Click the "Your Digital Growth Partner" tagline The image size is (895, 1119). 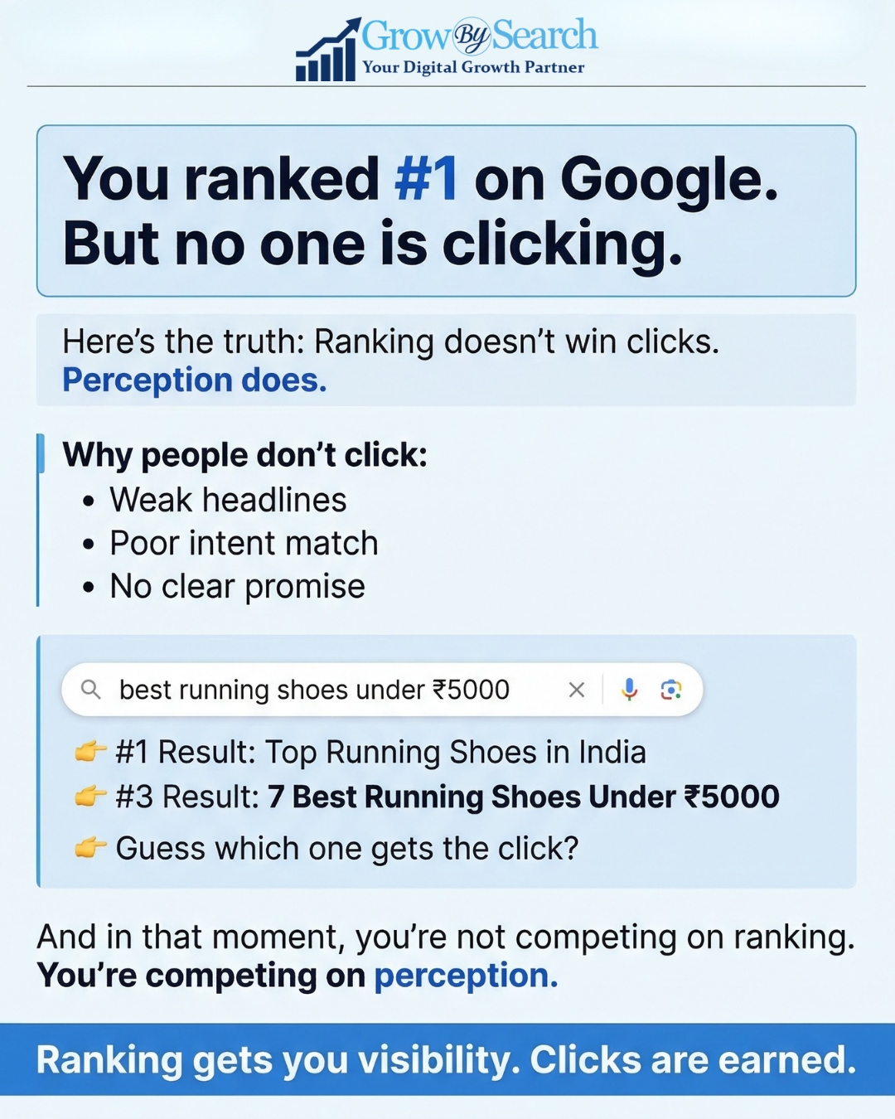tap(473, 68)
